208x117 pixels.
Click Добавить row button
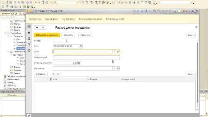tap(41, 74)
